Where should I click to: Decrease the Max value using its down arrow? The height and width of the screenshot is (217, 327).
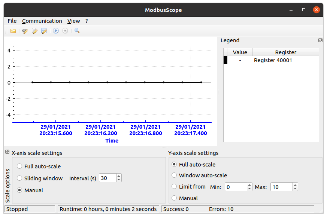point(294,189)
